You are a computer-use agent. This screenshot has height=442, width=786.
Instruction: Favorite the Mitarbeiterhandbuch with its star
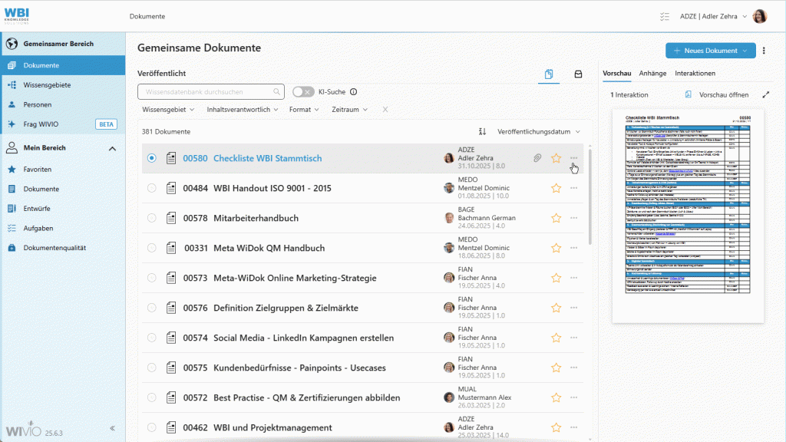click(555, 217)
